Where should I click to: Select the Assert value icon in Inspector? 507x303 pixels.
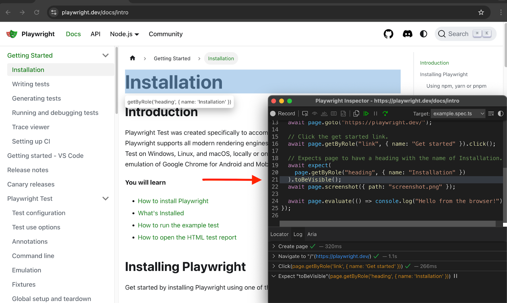[x=334, y=114]
